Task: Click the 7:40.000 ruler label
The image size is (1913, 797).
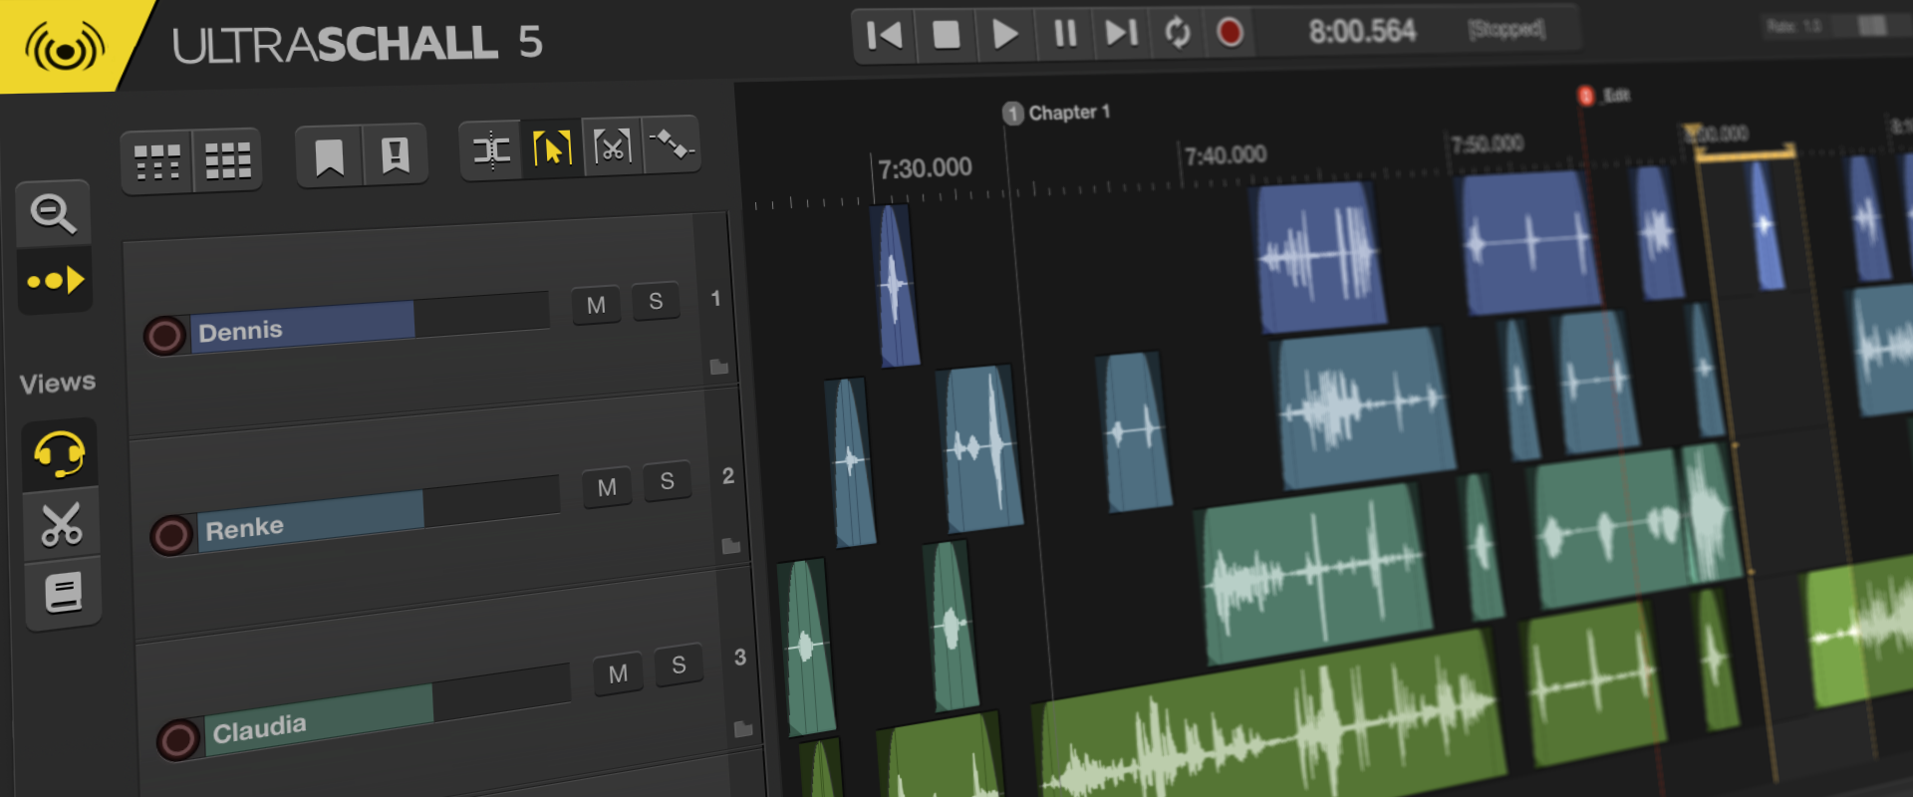Action: [x=1226, y=155]
